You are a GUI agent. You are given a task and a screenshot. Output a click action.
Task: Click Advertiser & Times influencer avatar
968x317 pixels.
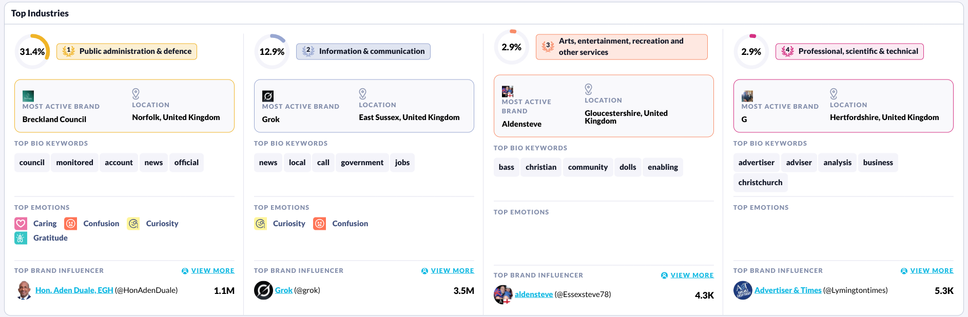pos(742,290)
